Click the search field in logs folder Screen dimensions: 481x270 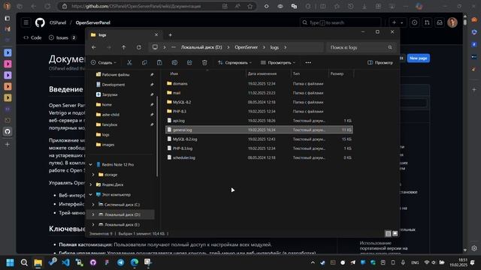361,47
